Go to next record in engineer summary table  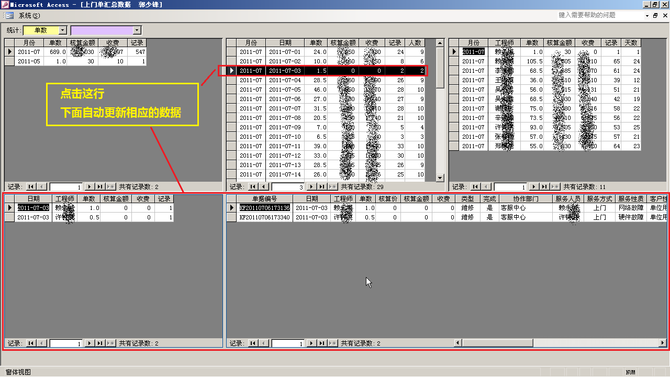coord(533,186)
